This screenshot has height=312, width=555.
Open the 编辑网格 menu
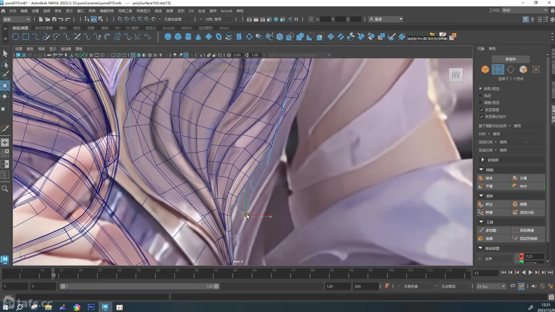click(107, 11)
